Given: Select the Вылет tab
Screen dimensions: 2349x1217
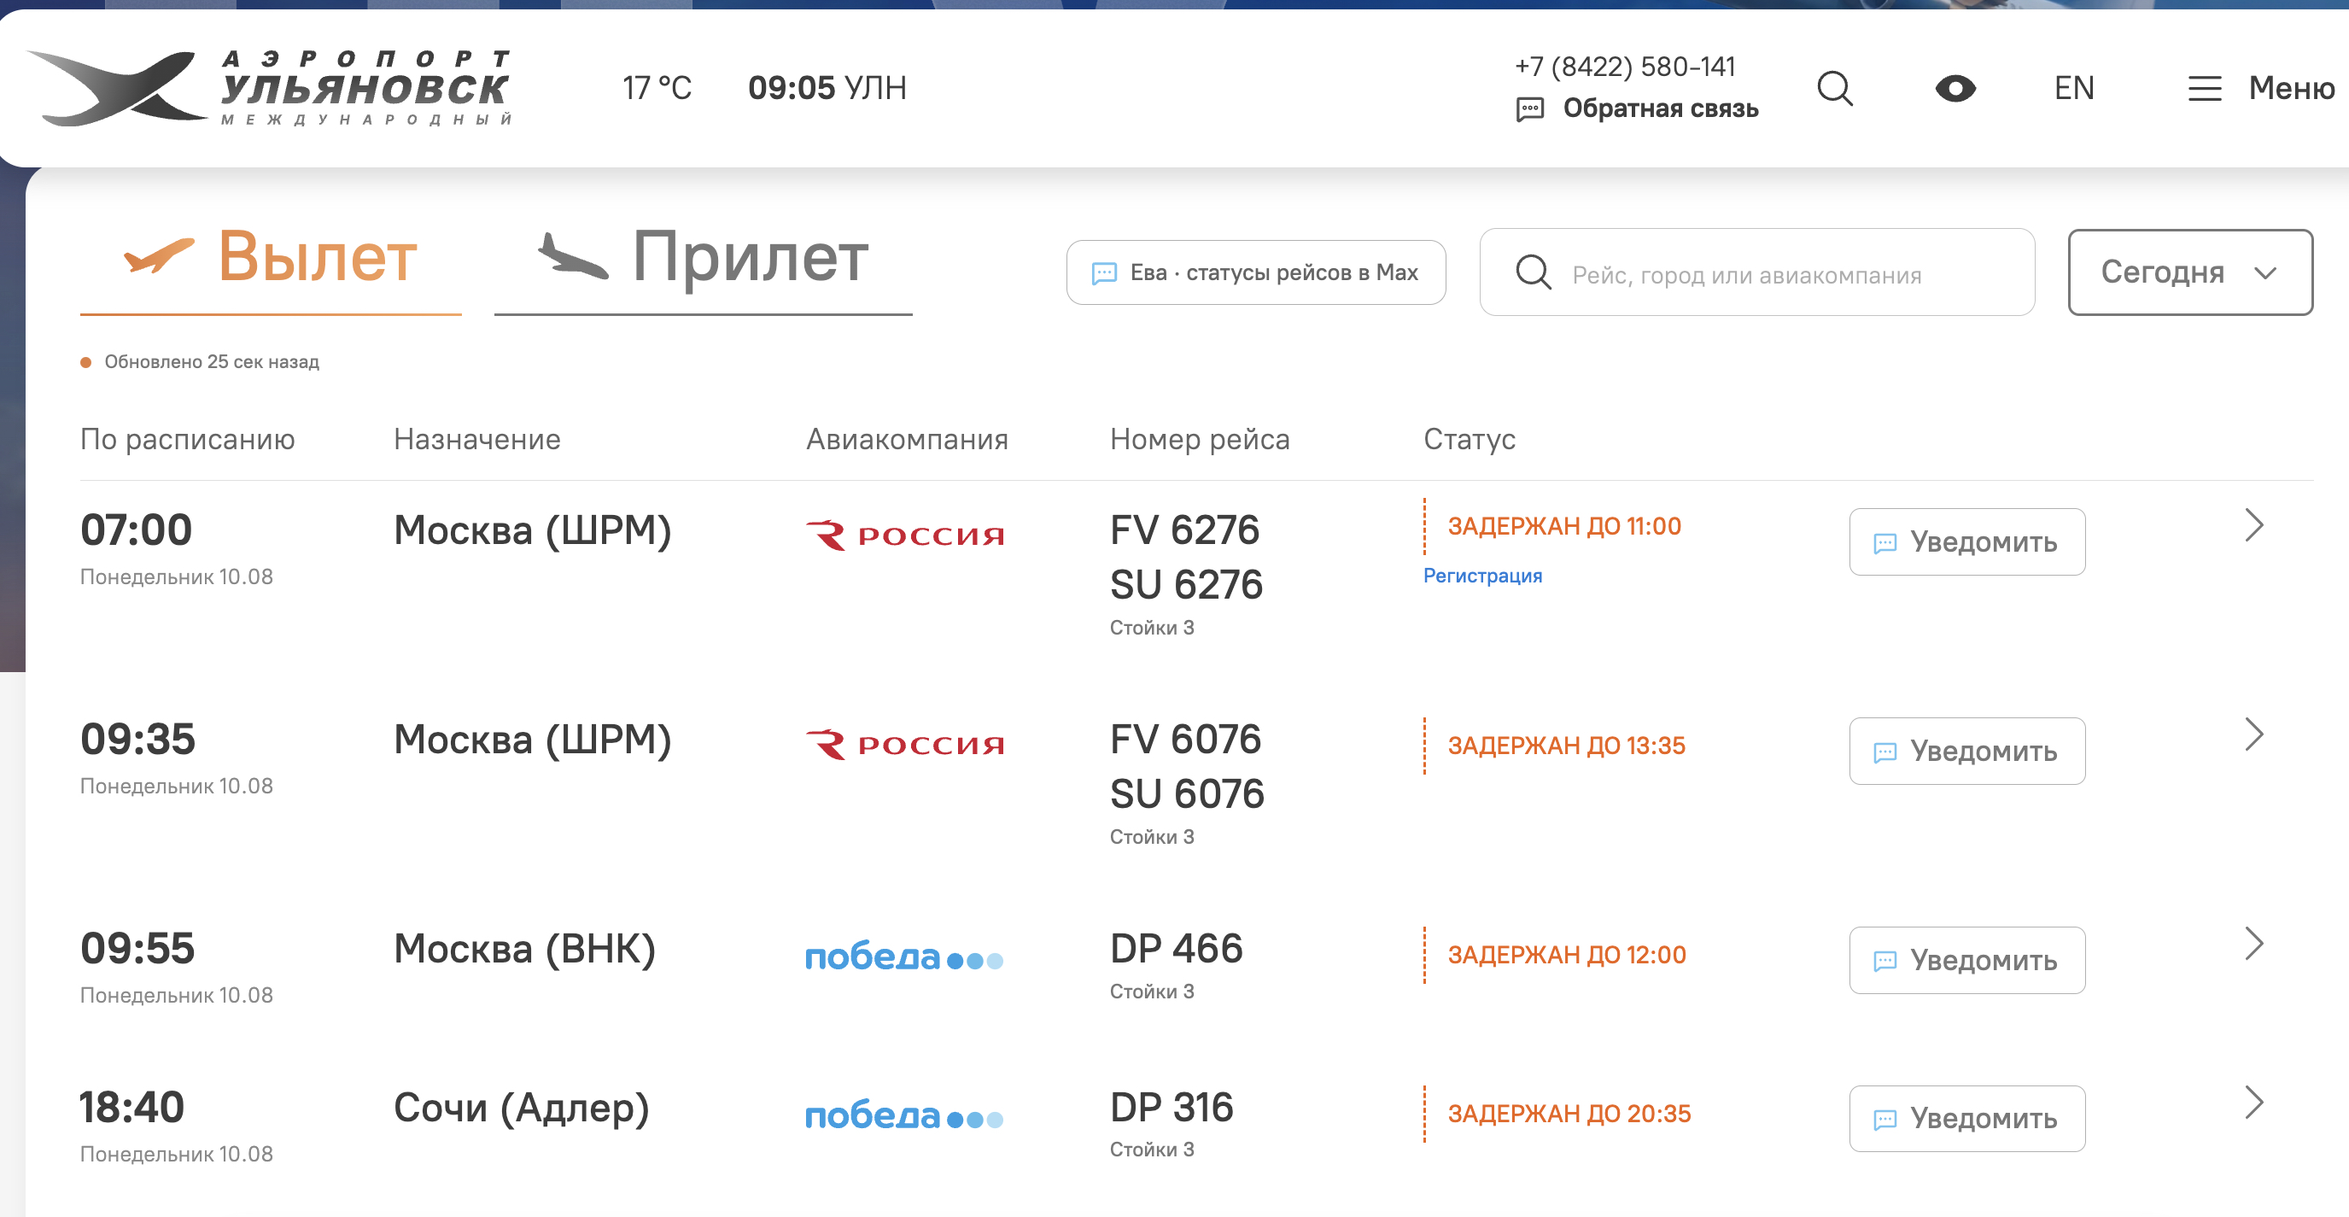Looking at the screenshot, I should (270, 263).
